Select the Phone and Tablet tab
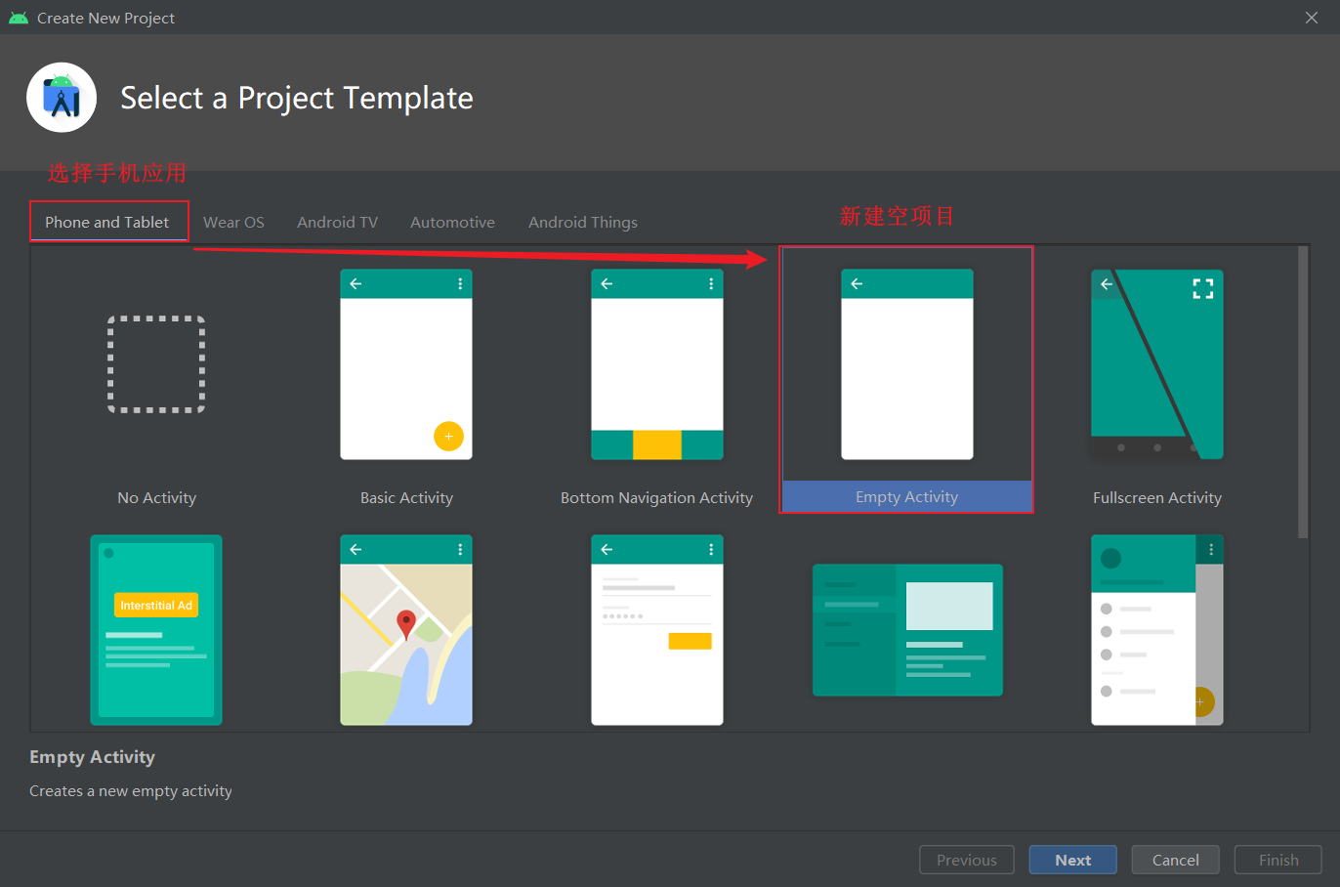Screen dimensions: 1340x887 click(x=107, y=222)
